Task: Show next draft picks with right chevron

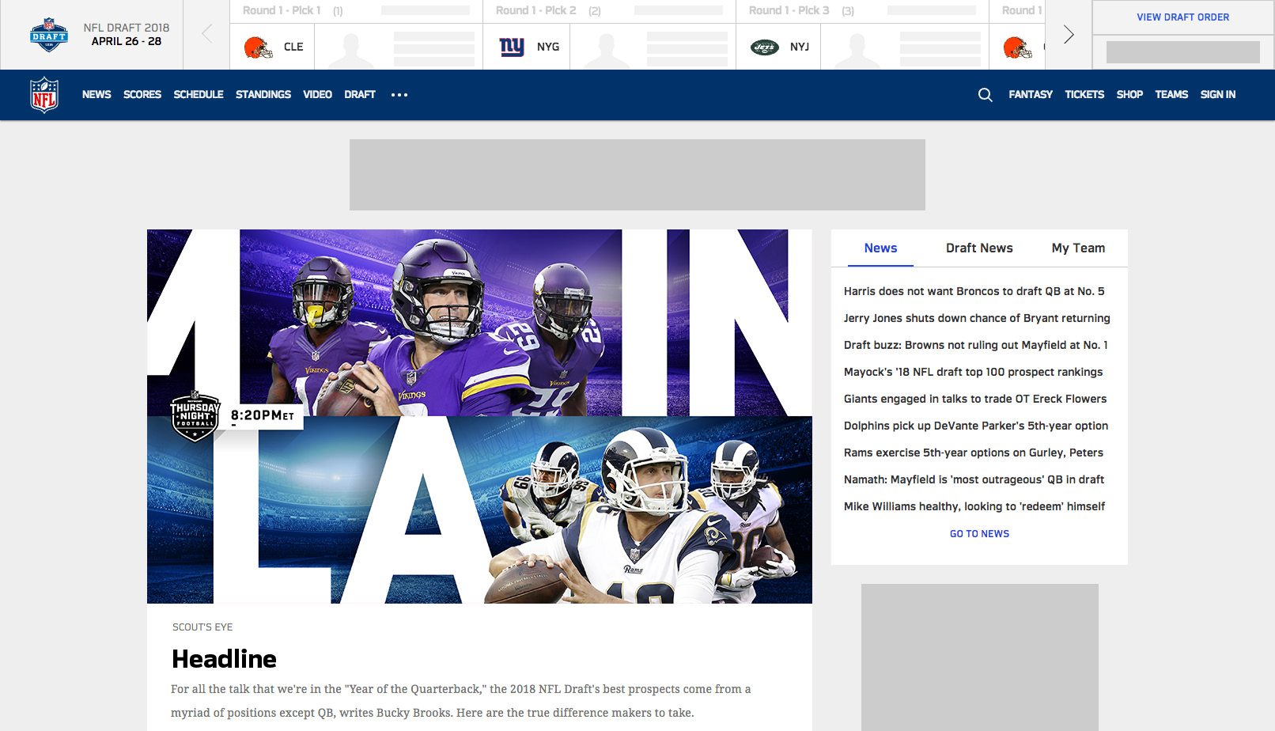Action: point(1069,34)
